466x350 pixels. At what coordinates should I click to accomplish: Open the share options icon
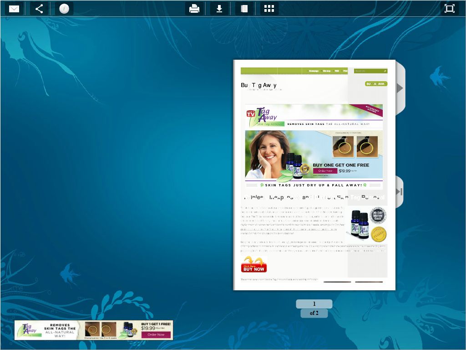pos(39,9)
